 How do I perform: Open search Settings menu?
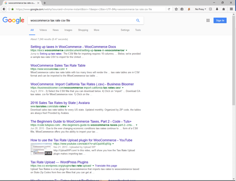pos(125,30)
